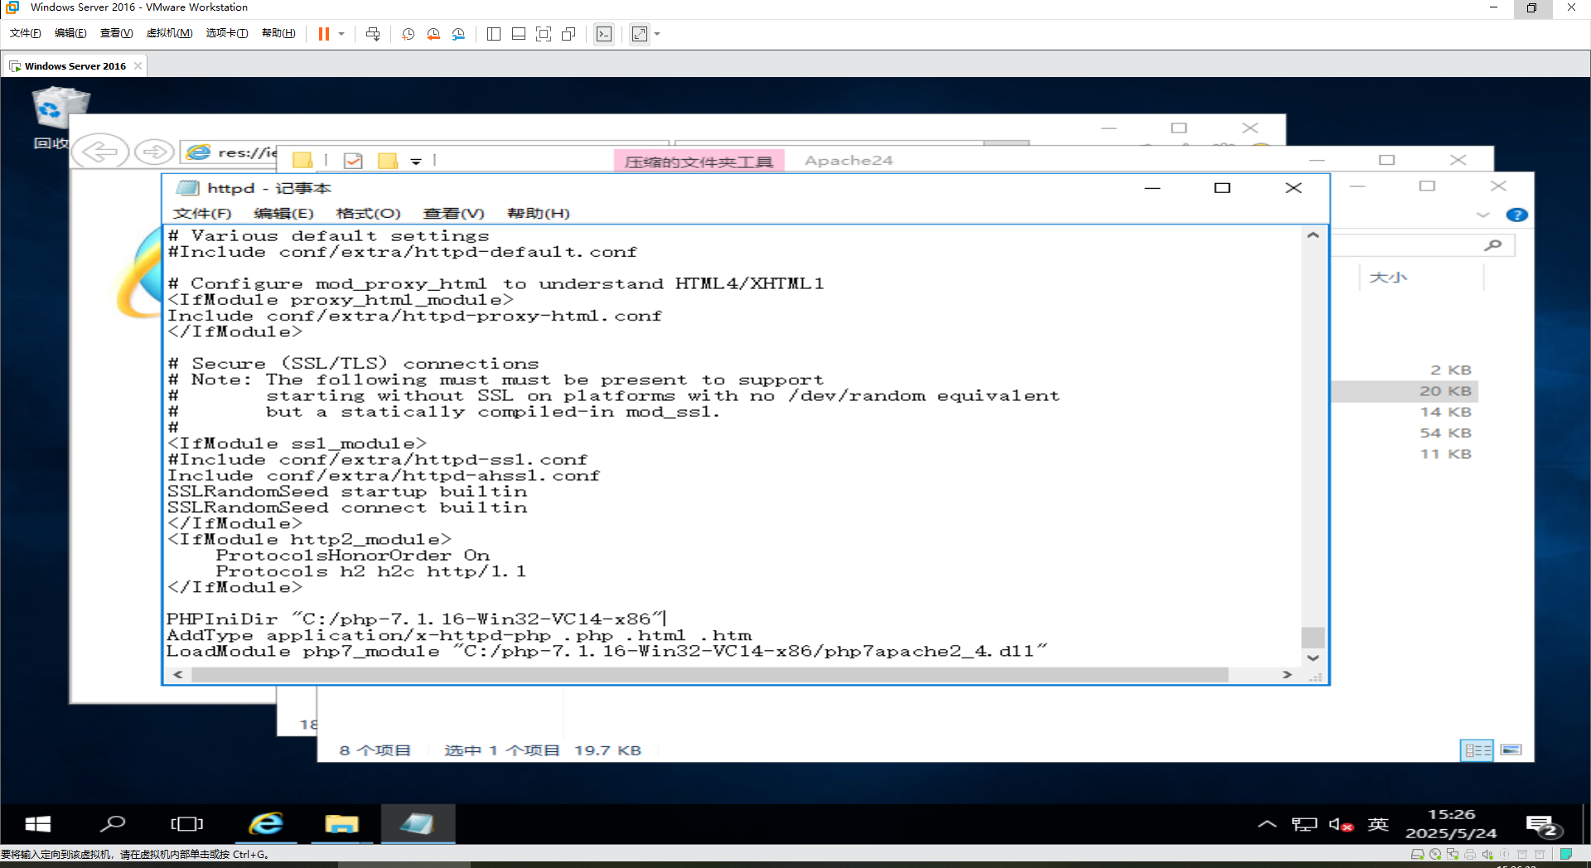The image size is (1591, 868).
Task: Expand the stretch guest dropdown arrow
Action: click(x=657, y=34)
